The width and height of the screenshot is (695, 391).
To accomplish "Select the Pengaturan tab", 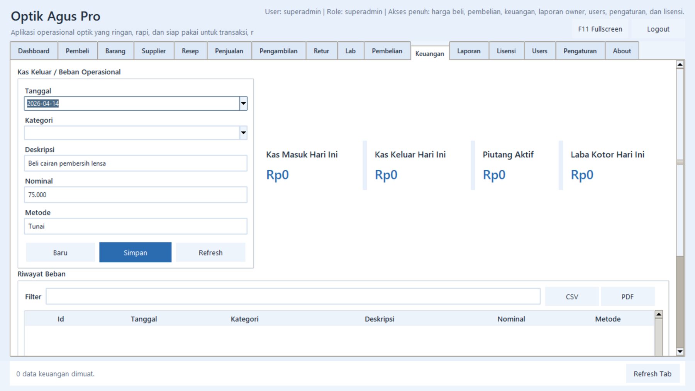I will 580,51.
